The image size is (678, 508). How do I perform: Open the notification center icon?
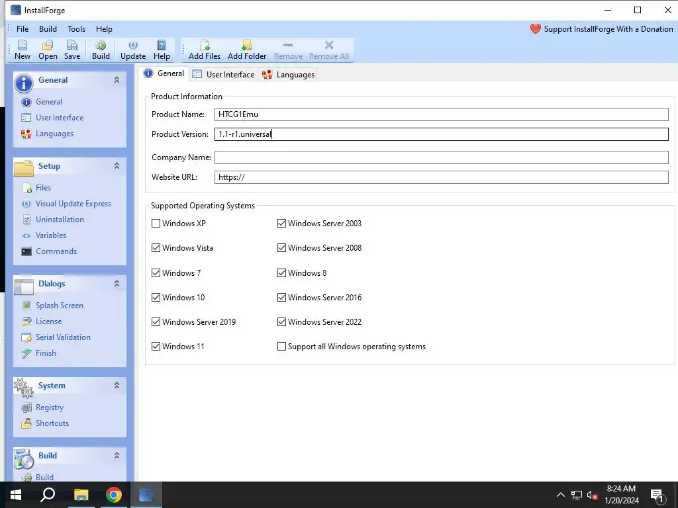(x=657, y=495)
